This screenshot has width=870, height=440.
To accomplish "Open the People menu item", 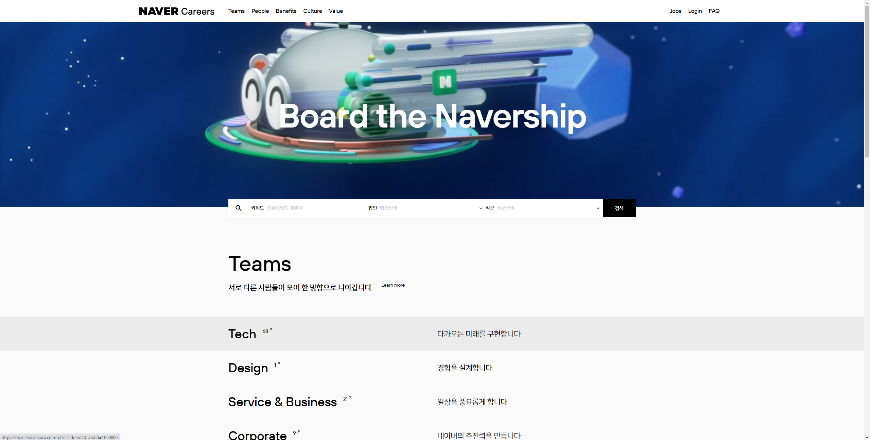I will pos(260,11).
